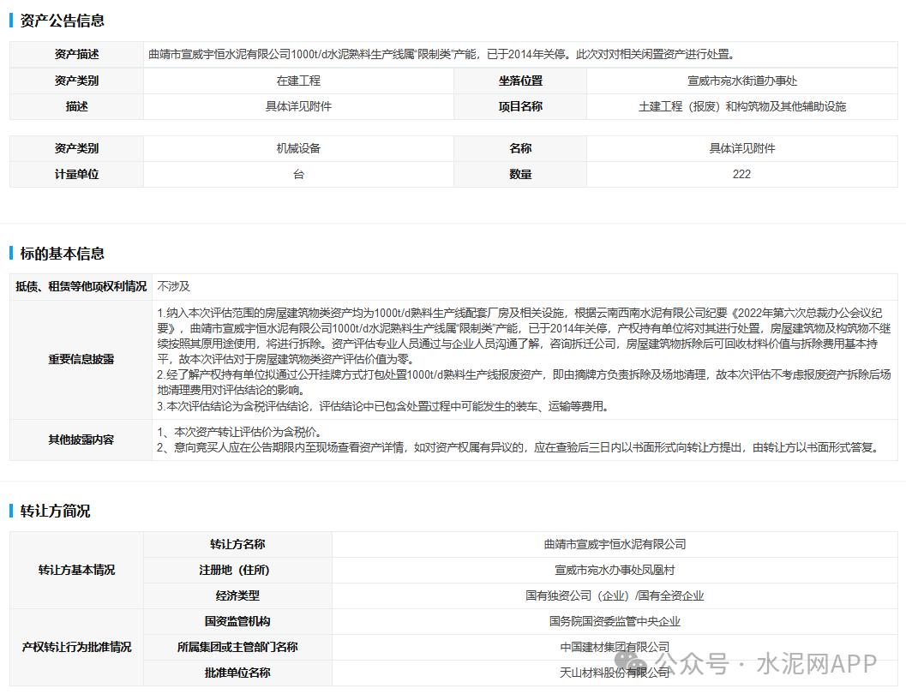Click transferor name 曲靖市宣威宇恒水泥有限公司
The image size is (906, 700).
[615, 544]
